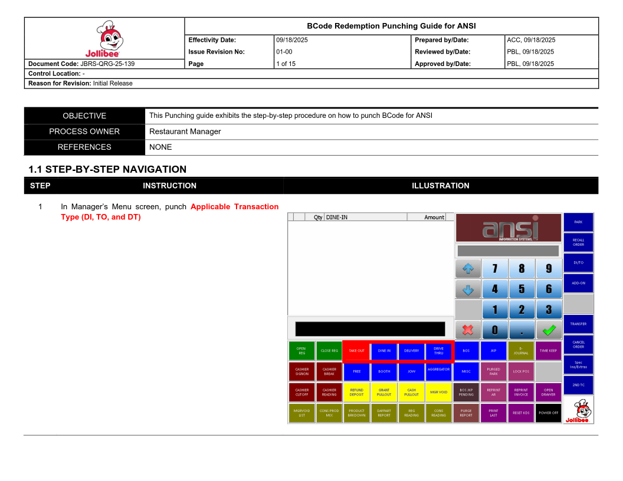Tap keypad number 0
Screen dimensions: 623x481
point(494,330)
